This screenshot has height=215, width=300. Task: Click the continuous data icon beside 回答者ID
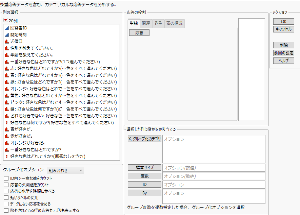point(6,28)
